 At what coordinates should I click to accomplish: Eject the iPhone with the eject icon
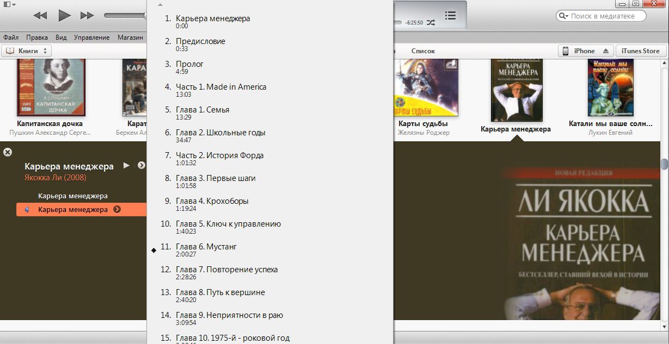(x=606, y=51)
